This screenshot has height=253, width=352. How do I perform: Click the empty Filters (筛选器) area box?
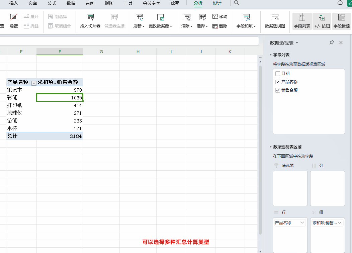[290, 188]
